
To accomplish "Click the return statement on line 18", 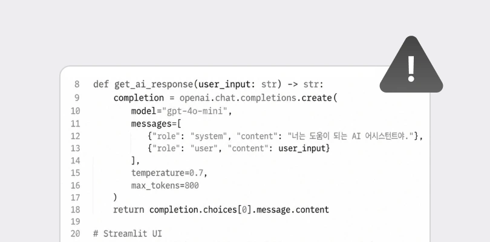I will tap(128, 209).
